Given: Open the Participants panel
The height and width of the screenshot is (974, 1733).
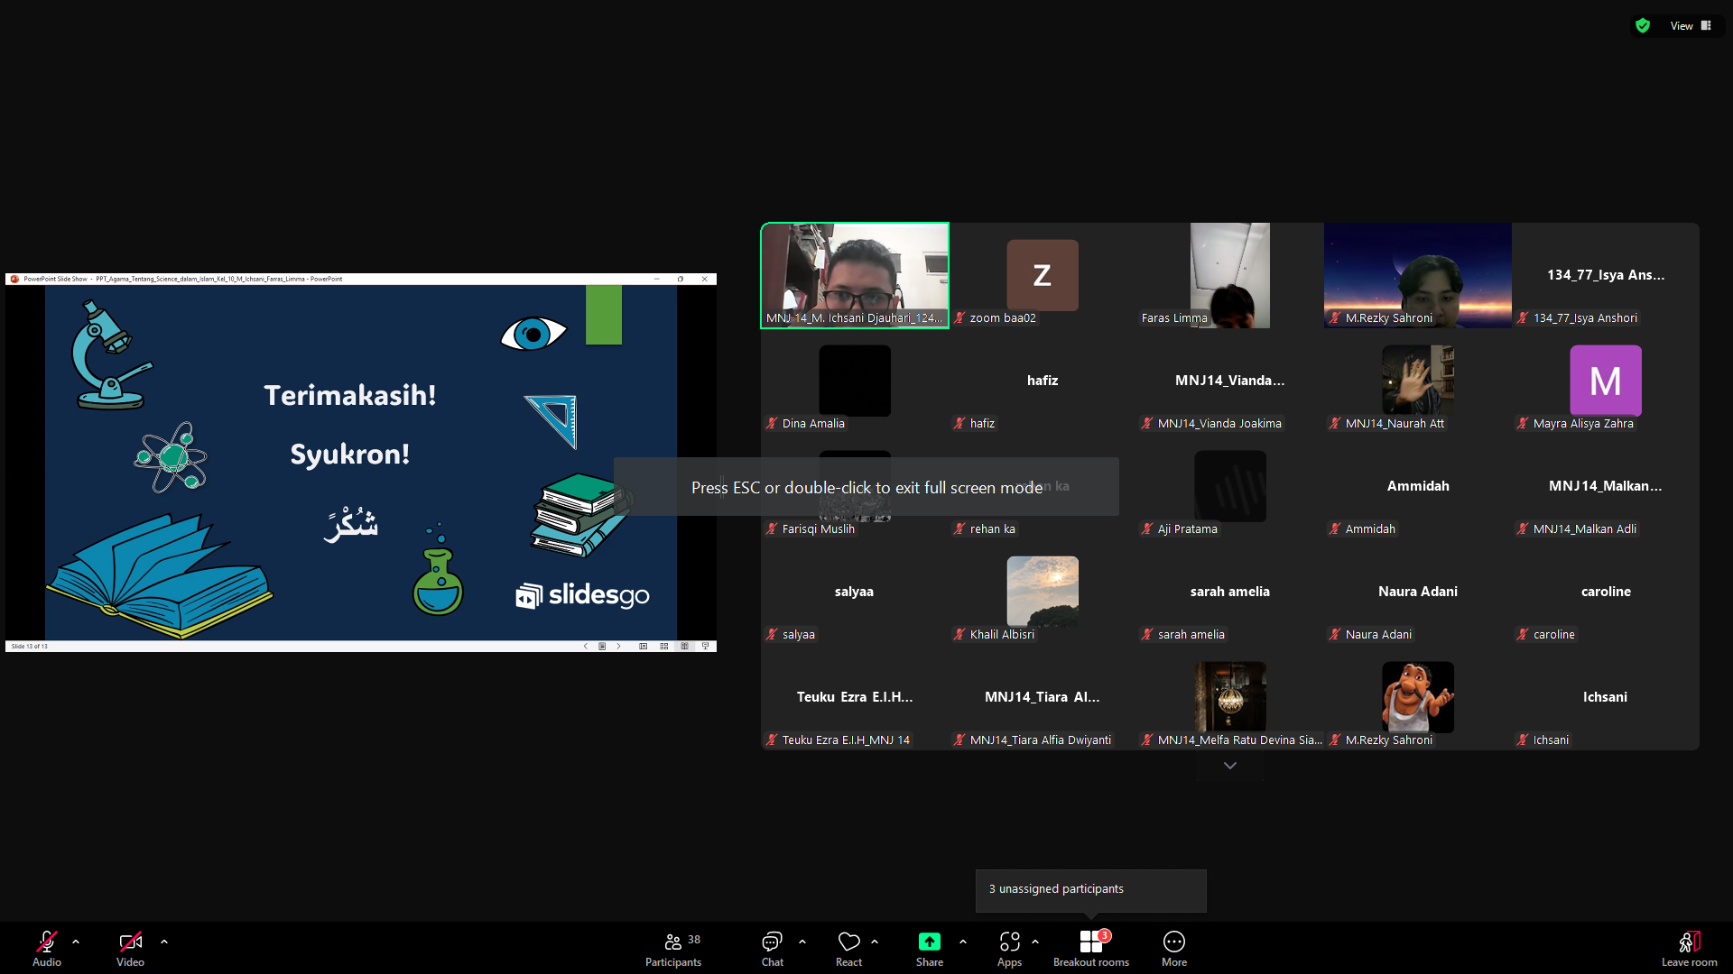Looking at the screenshot, I should coord(673,948).
